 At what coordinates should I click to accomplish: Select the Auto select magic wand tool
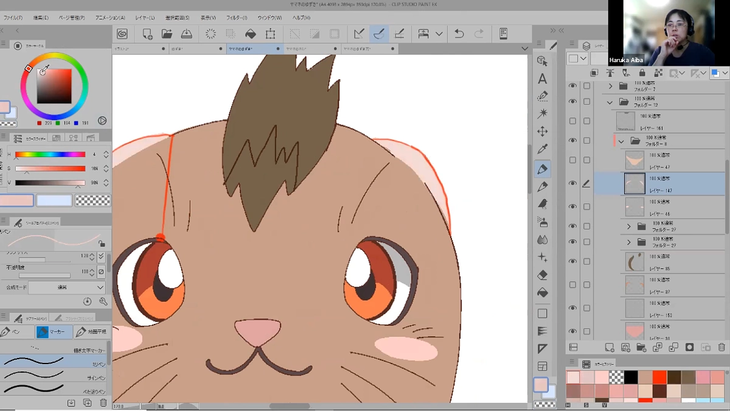tap(542, 113)
